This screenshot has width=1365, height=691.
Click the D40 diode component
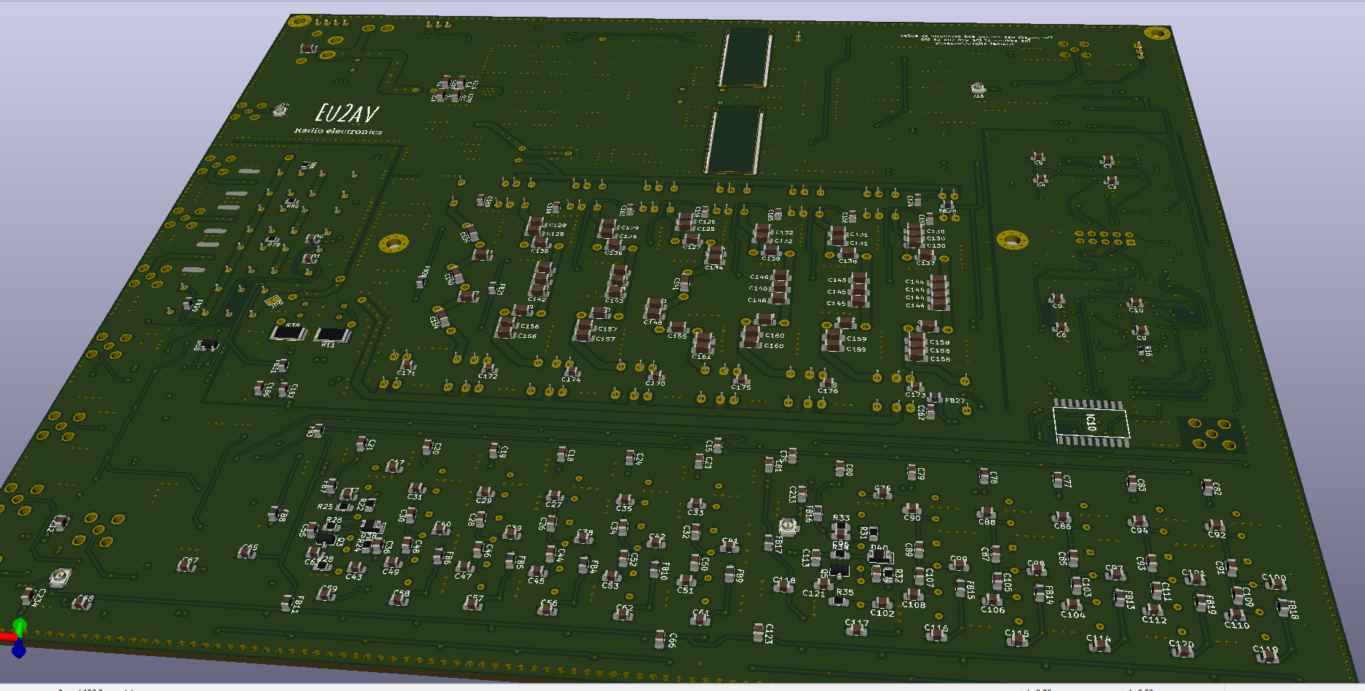(x=879, y=556)
